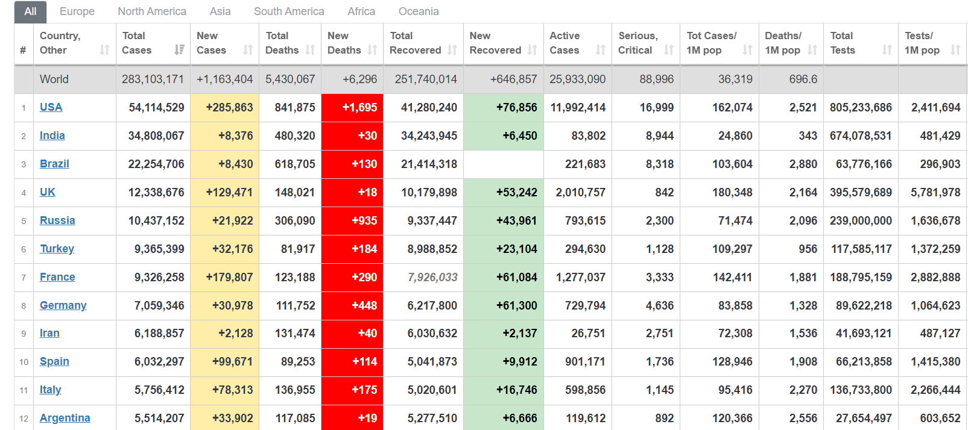Click the World row Total Cases cell
This screenshot has width=968, height=430.
pos(153,79)
